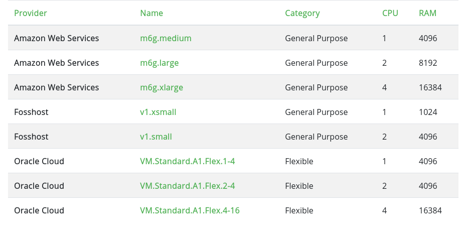This screenshot has height=230, width=465.
Task: Open the m6g.medium instance link
Action: pyautogui.click(x=166, y=38)
